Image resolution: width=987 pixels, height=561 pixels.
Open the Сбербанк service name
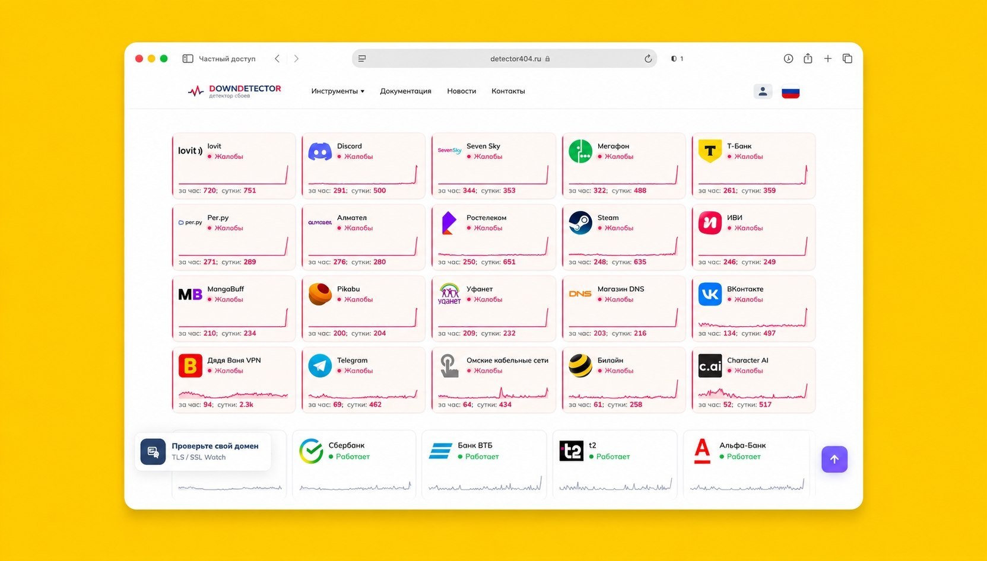click(x=347, y=445)
